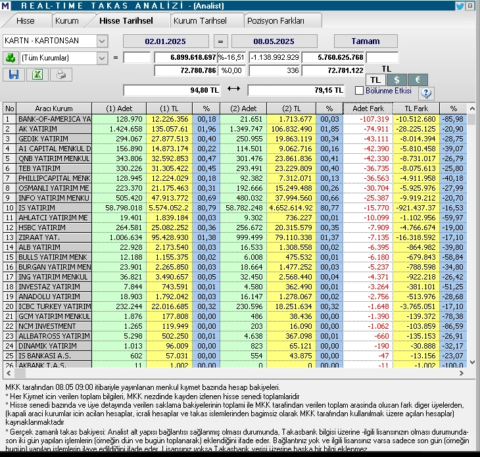Click the -1.138.992.929 difference field

tap(275, 57)
